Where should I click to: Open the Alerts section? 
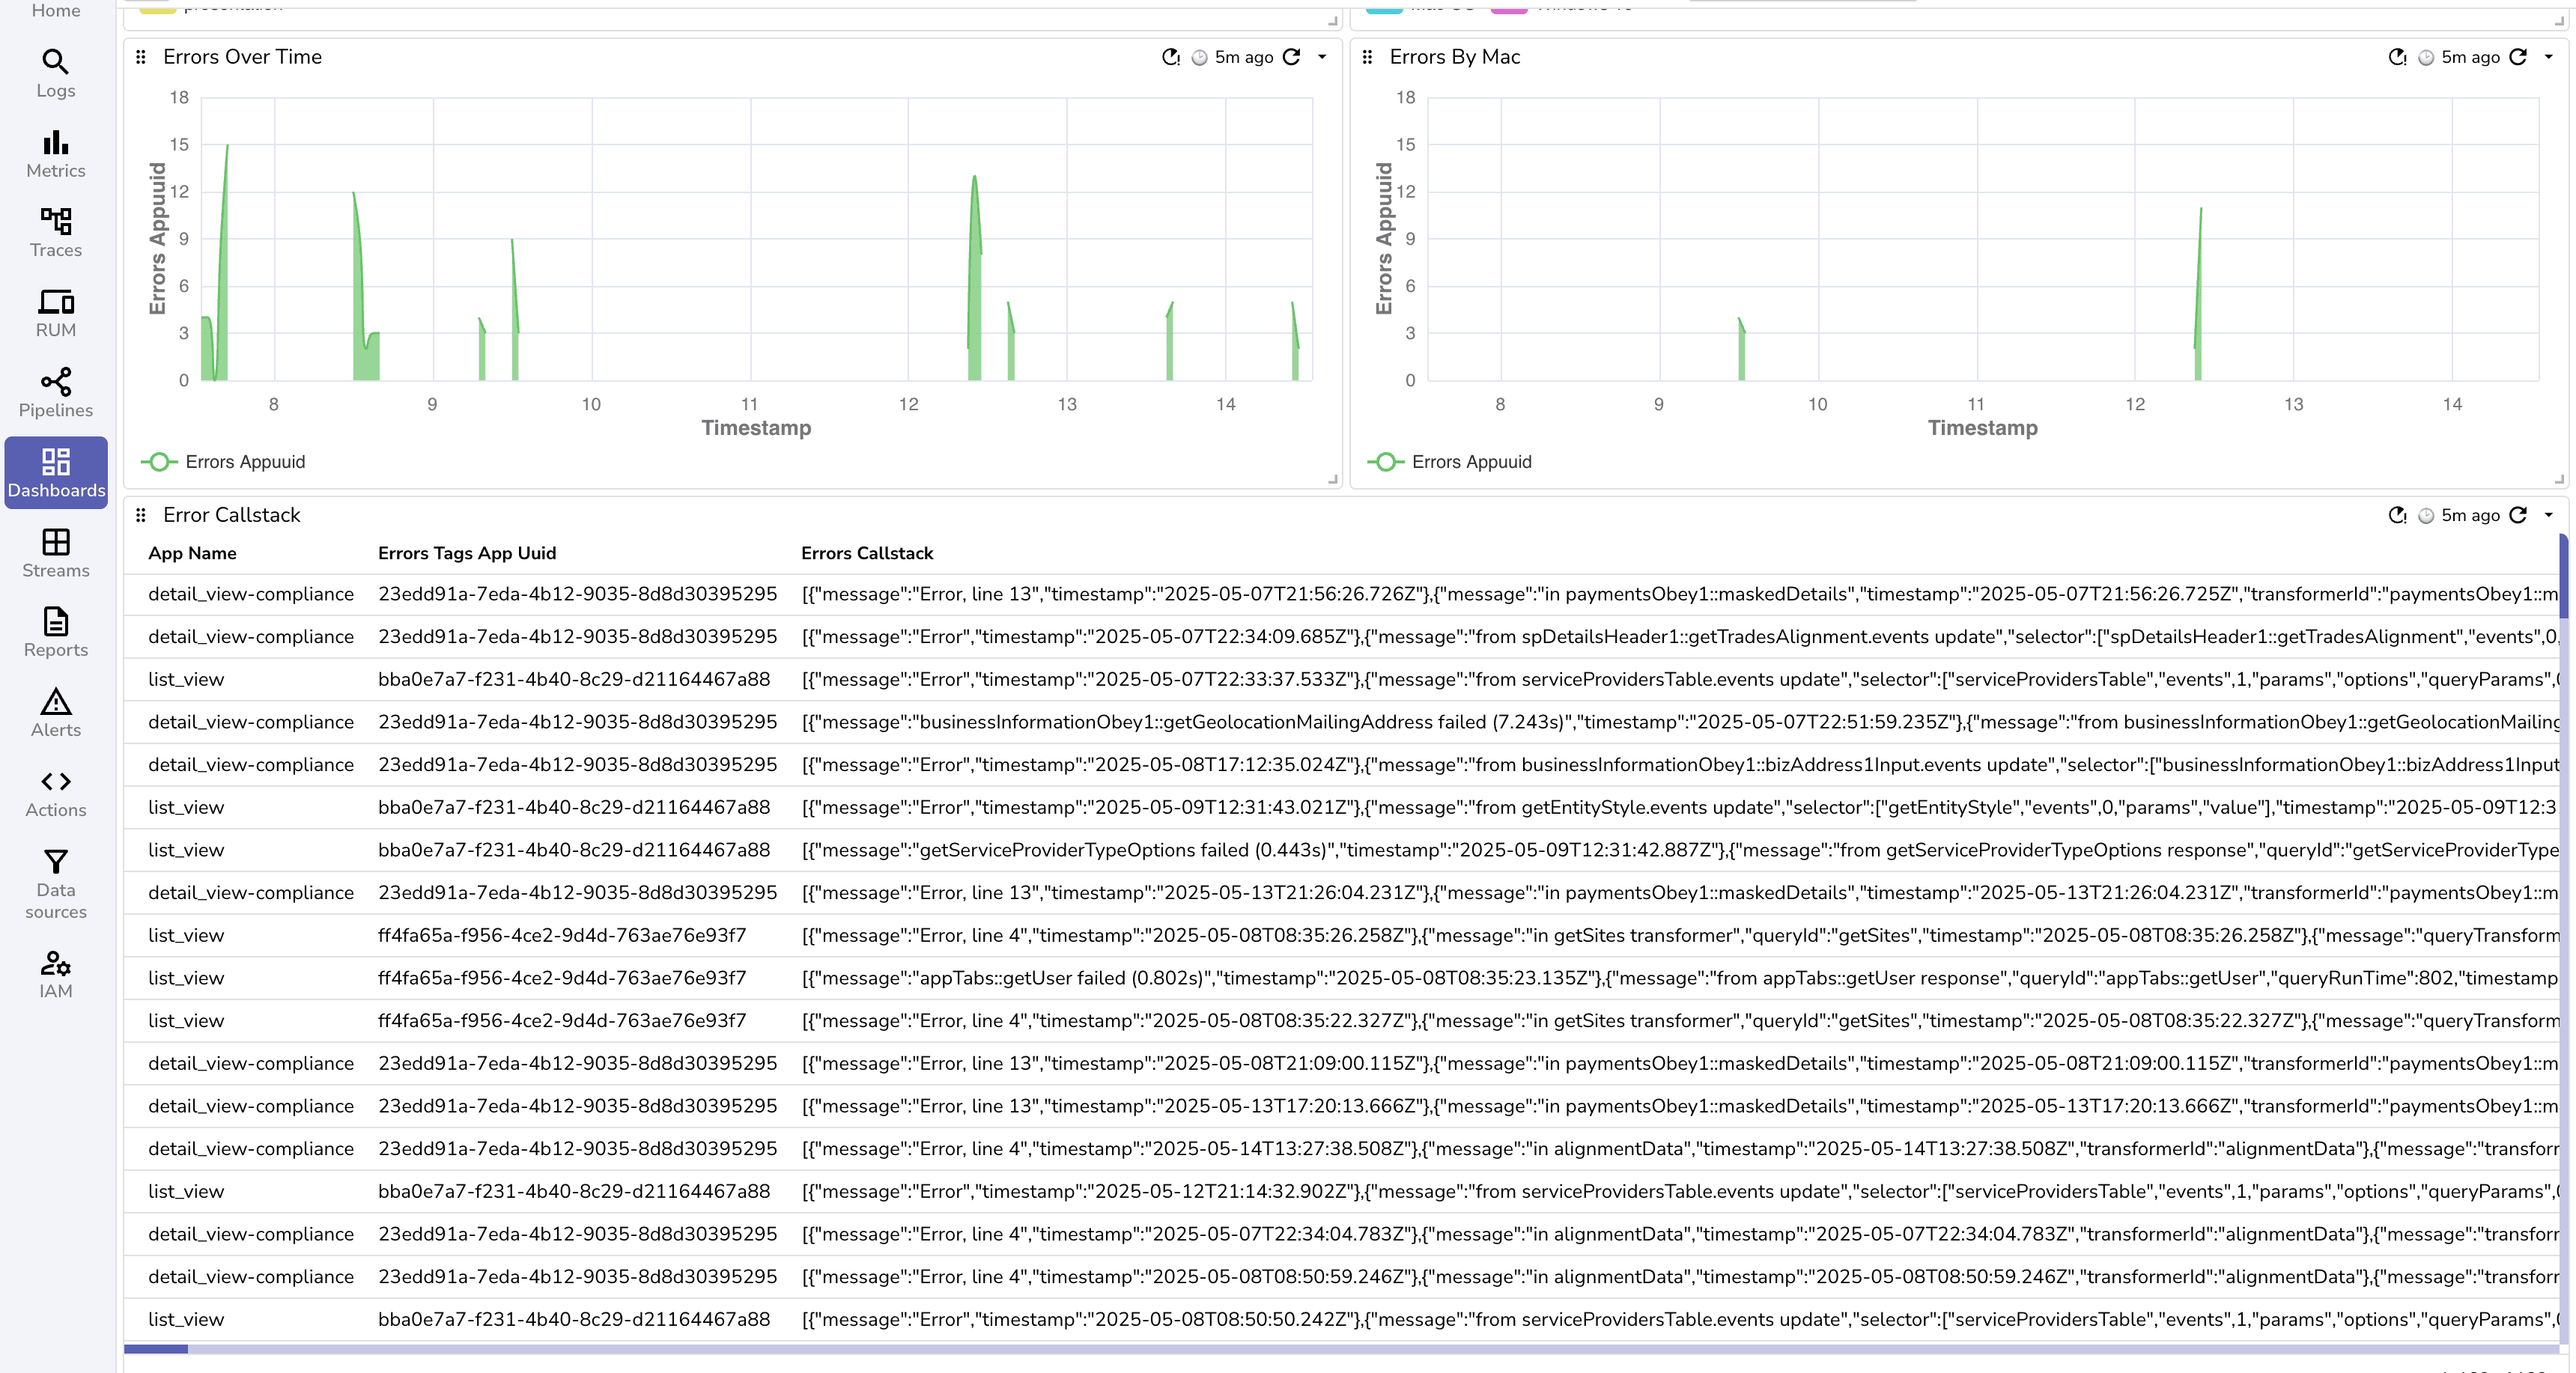[55, 712]
